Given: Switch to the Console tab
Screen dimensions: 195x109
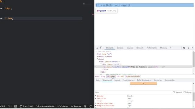Looking at the screenshot, I should tap(120, 48).
